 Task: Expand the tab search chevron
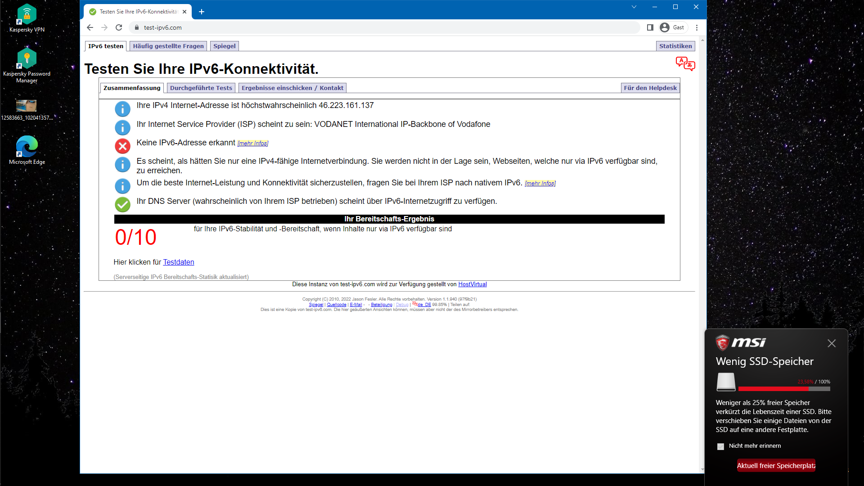634,7
